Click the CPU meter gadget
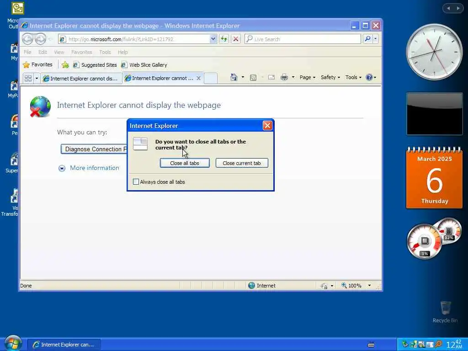 coord(424,241)
